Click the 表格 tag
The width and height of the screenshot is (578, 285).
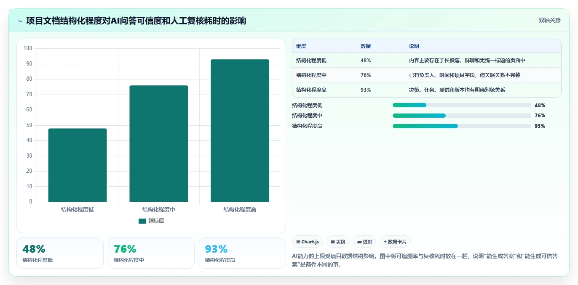pos(338,242)
